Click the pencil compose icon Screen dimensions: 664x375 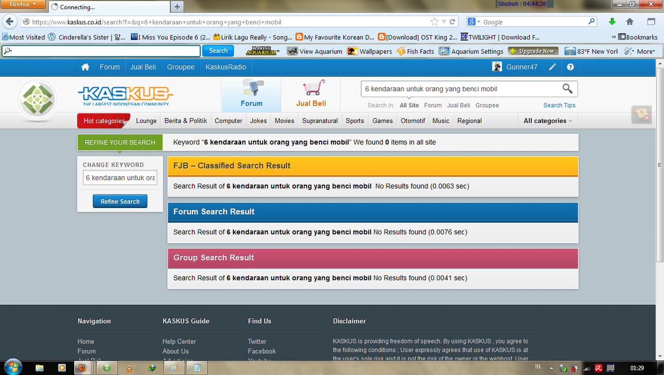552,67
